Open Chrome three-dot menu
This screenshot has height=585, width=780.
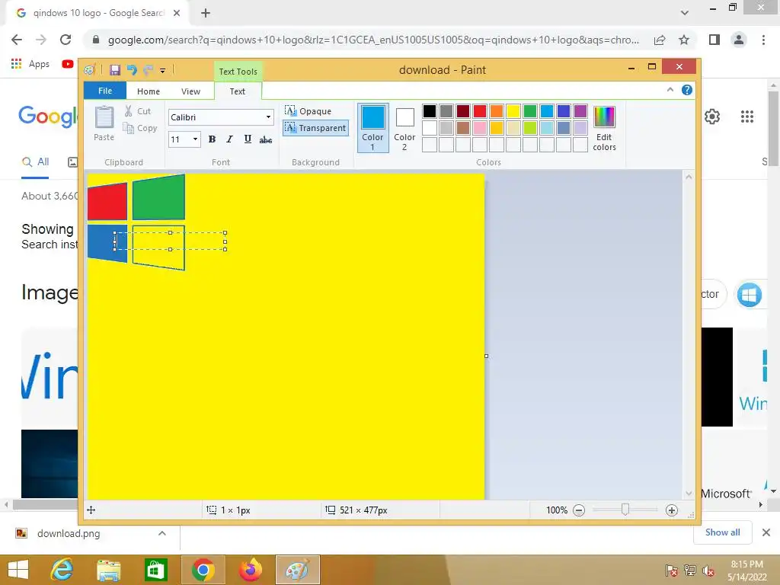tap(763, 40)
